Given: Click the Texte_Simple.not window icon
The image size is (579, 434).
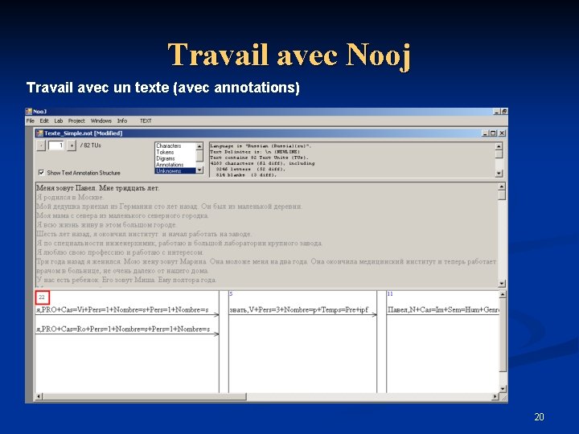Looking at the screenshot, I should 39,133.
